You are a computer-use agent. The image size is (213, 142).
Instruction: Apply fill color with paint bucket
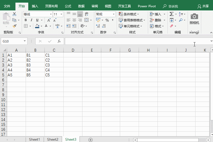pos(37,26)
